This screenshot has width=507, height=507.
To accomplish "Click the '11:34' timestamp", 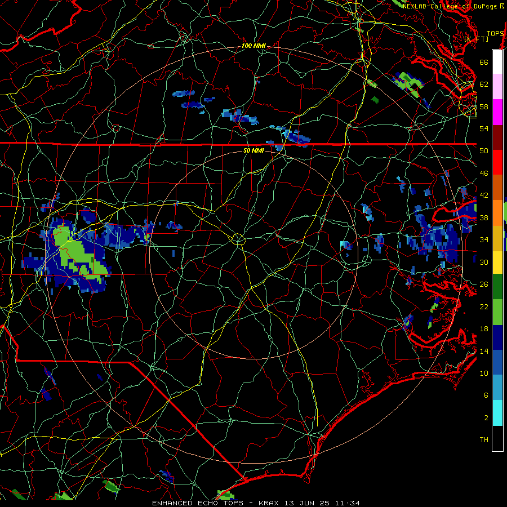I will pos(346,503).
